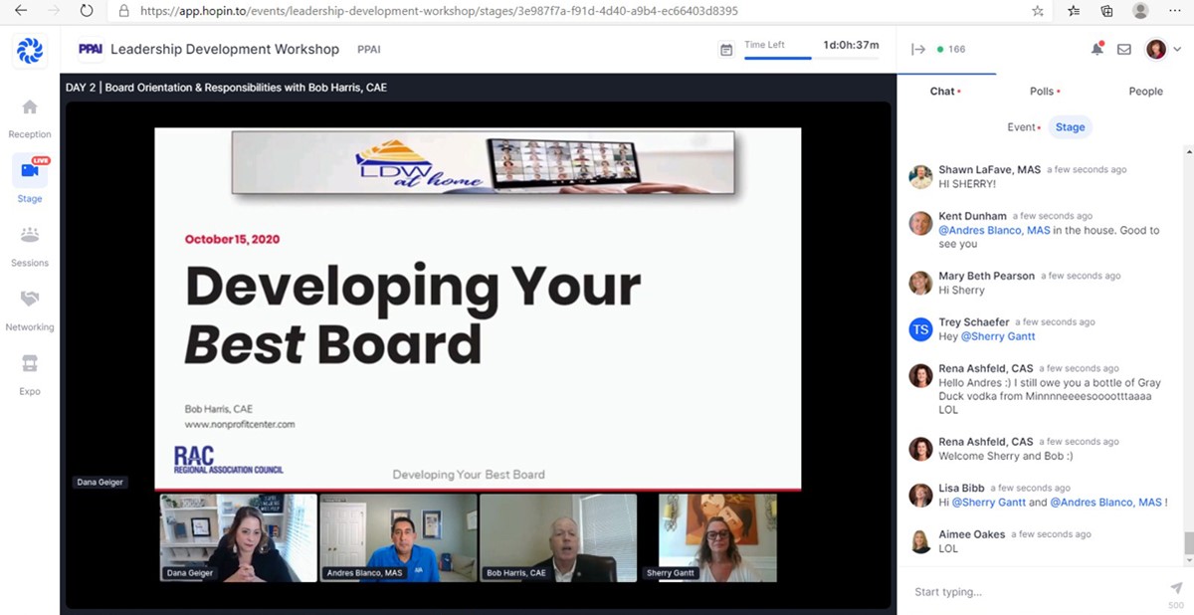Open the Networking handshake icon
The width and height of the screenshot is (1194, 615).
pos(30,300)
